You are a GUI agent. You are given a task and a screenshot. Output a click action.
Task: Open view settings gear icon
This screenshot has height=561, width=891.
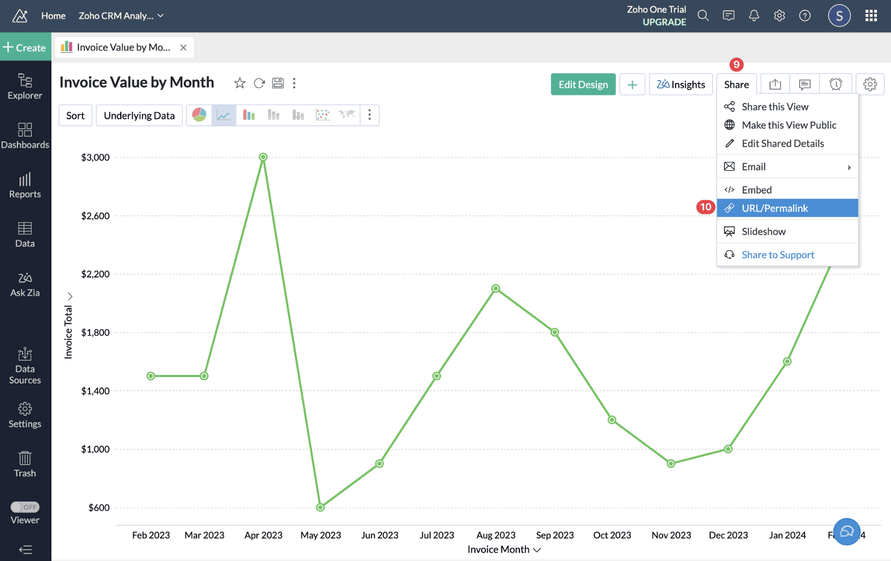point(870,85)
